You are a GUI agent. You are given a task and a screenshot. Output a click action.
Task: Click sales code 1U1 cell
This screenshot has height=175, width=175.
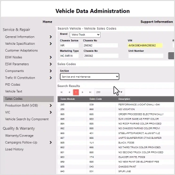[101, 143]
